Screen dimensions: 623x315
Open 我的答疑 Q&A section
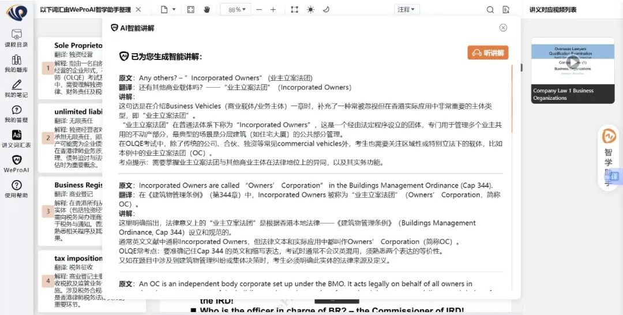point(16,114)
